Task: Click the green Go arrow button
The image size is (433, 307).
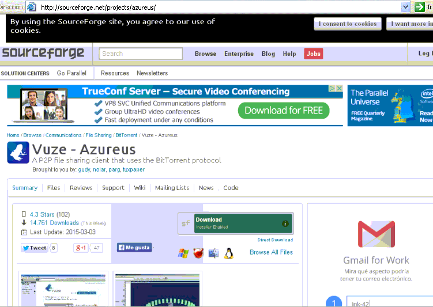Action: (420, 7)
